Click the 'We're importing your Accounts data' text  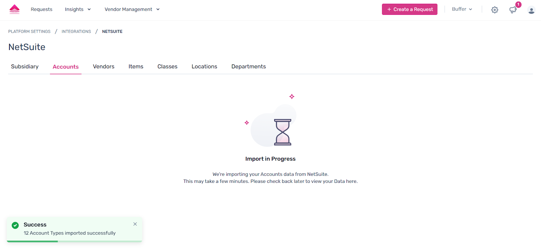[270, 174]
